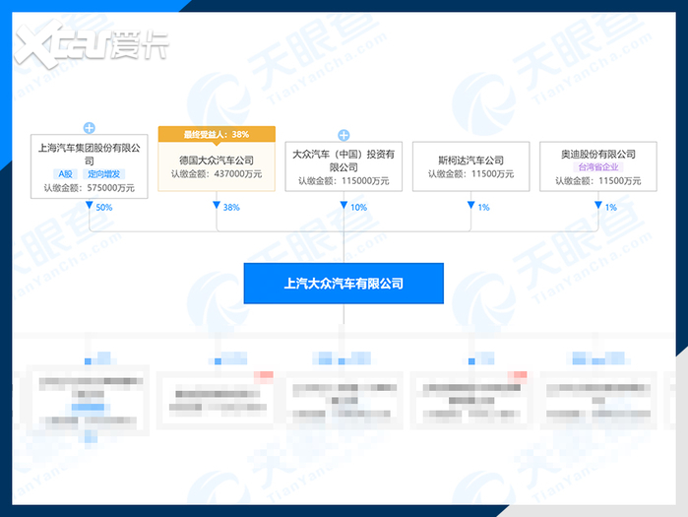Click 认缴金额: 575000万元 text

click(x=89, y=188)
